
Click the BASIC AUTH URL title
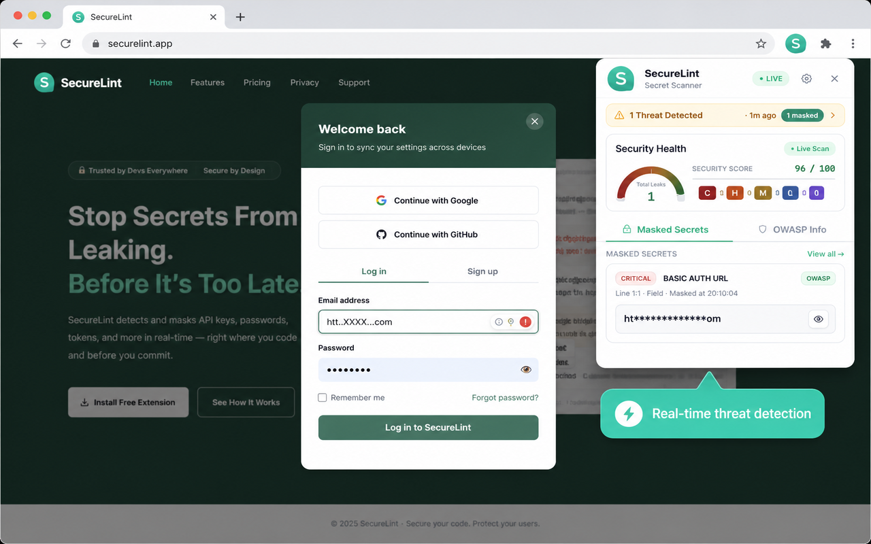point(695,278)
